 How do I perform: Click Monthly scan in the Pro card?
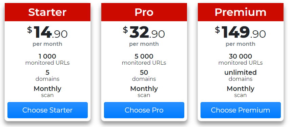tap(144, 92)
